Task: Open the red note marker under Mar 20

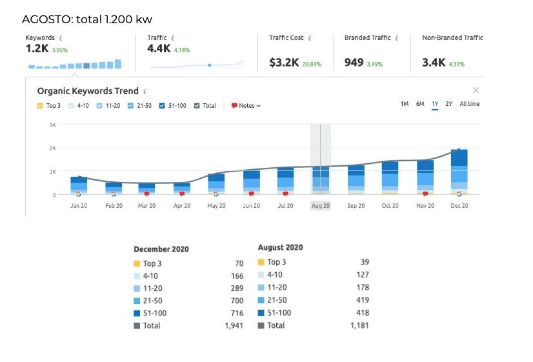Action: tap(147, 194)
